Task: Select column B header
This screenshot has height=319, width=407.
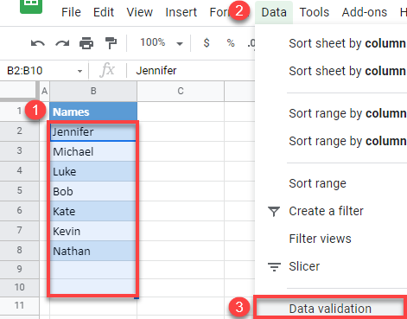Action: 93,91
